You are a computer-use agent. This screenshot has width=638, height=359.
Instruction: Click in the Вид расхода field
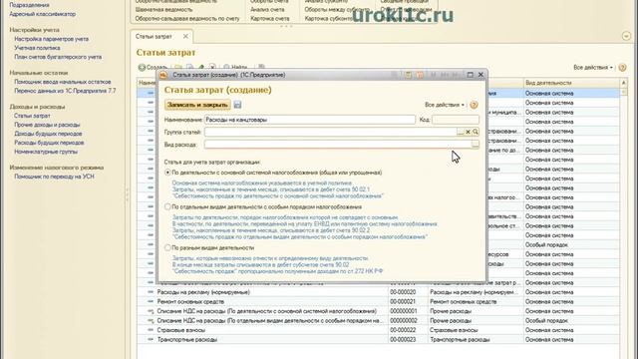pyautogui.click(x=338, y=145)
